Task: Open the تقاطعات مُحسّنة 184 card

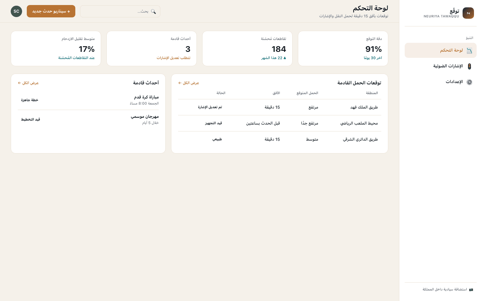Action: (247, 48)
